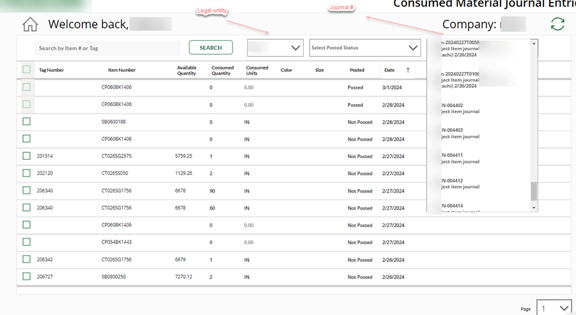
Task: Expand the Select Posted Status dropdown
Action: click(x=364, y=48)
